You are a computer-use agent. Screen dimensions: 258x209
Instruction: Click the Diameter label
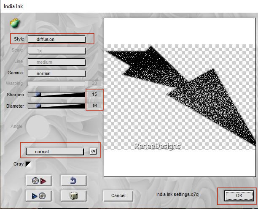(x=15, y=106)
